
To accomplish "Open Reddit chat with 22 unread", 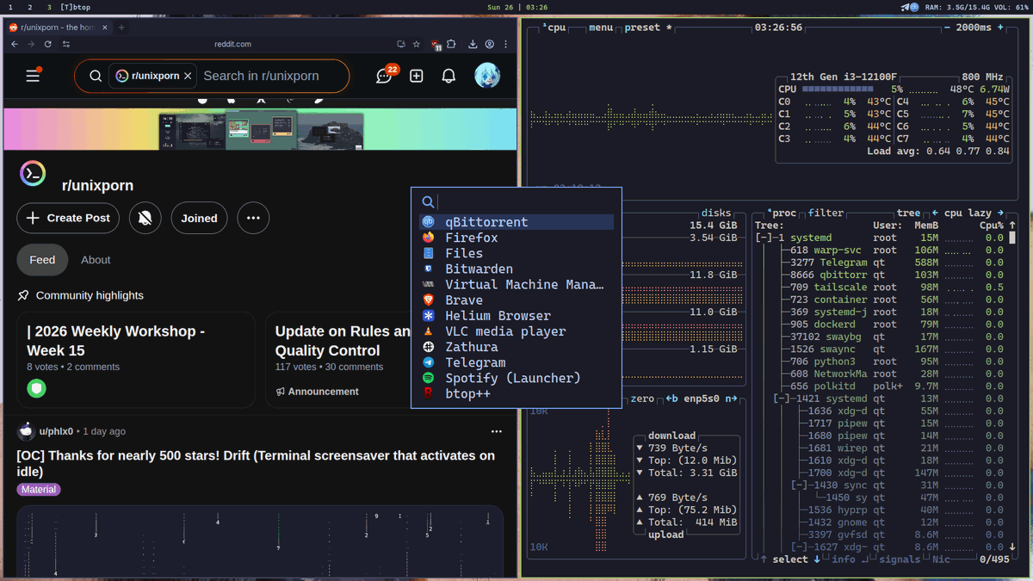I will pyautogui.click(x=385, y=76).
